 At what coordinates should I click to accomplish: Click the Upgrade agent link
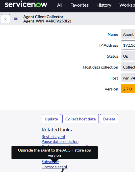point(54,167)
